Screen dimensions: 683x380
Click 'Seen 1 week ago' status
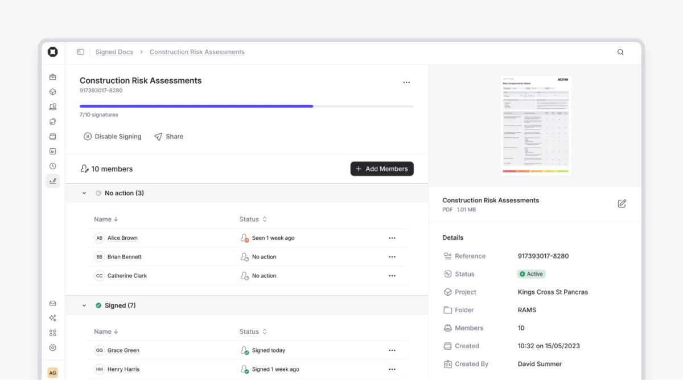[273, 238]
